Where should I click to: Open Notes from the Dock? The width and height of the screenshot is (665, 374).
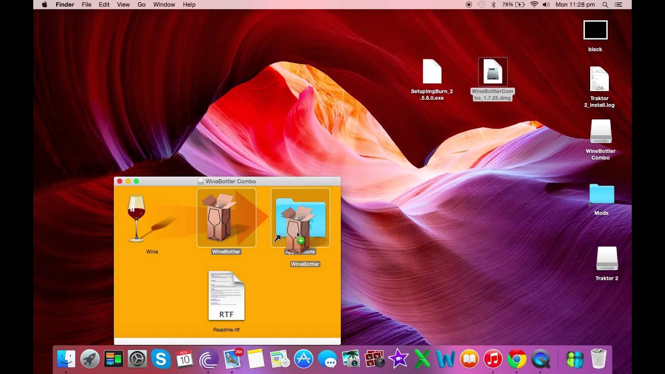point(256,359)
